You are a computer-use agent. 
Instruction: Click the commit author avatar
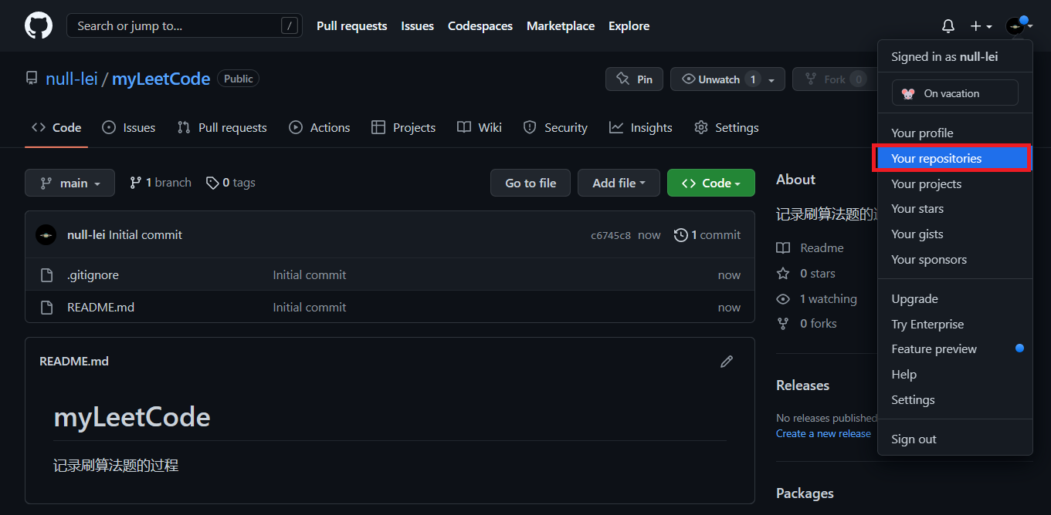(x=46, y=235)
